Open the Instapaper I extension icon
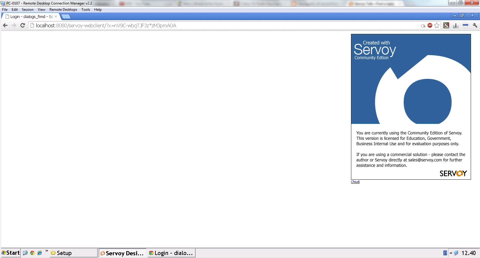This screenshot has height=258, width=480. (456, 25)
